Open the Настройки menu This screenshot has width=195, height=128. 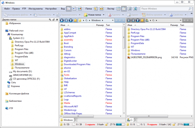pyautogui.click(x=51, y=9)
